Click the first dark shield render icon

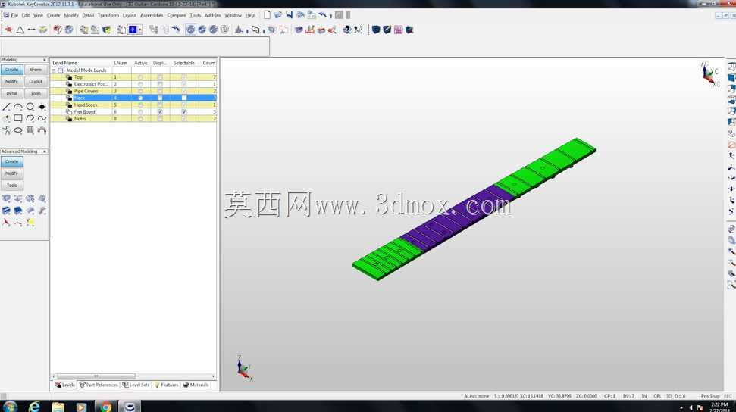click(375, 30)
